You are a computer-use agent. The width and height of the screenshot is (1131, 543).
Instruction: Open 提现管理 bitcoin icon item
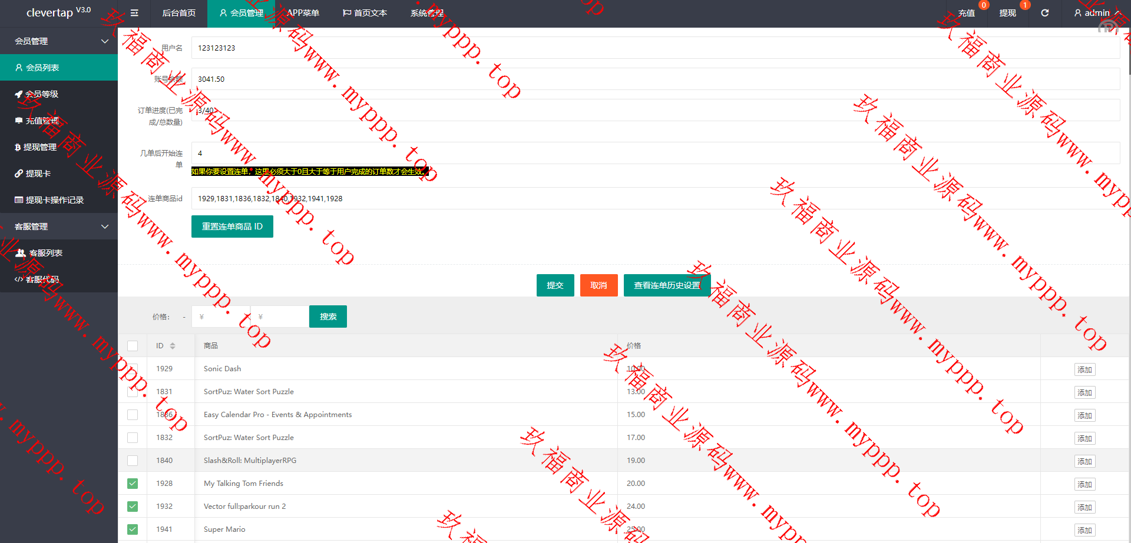[x=39, y=147]
